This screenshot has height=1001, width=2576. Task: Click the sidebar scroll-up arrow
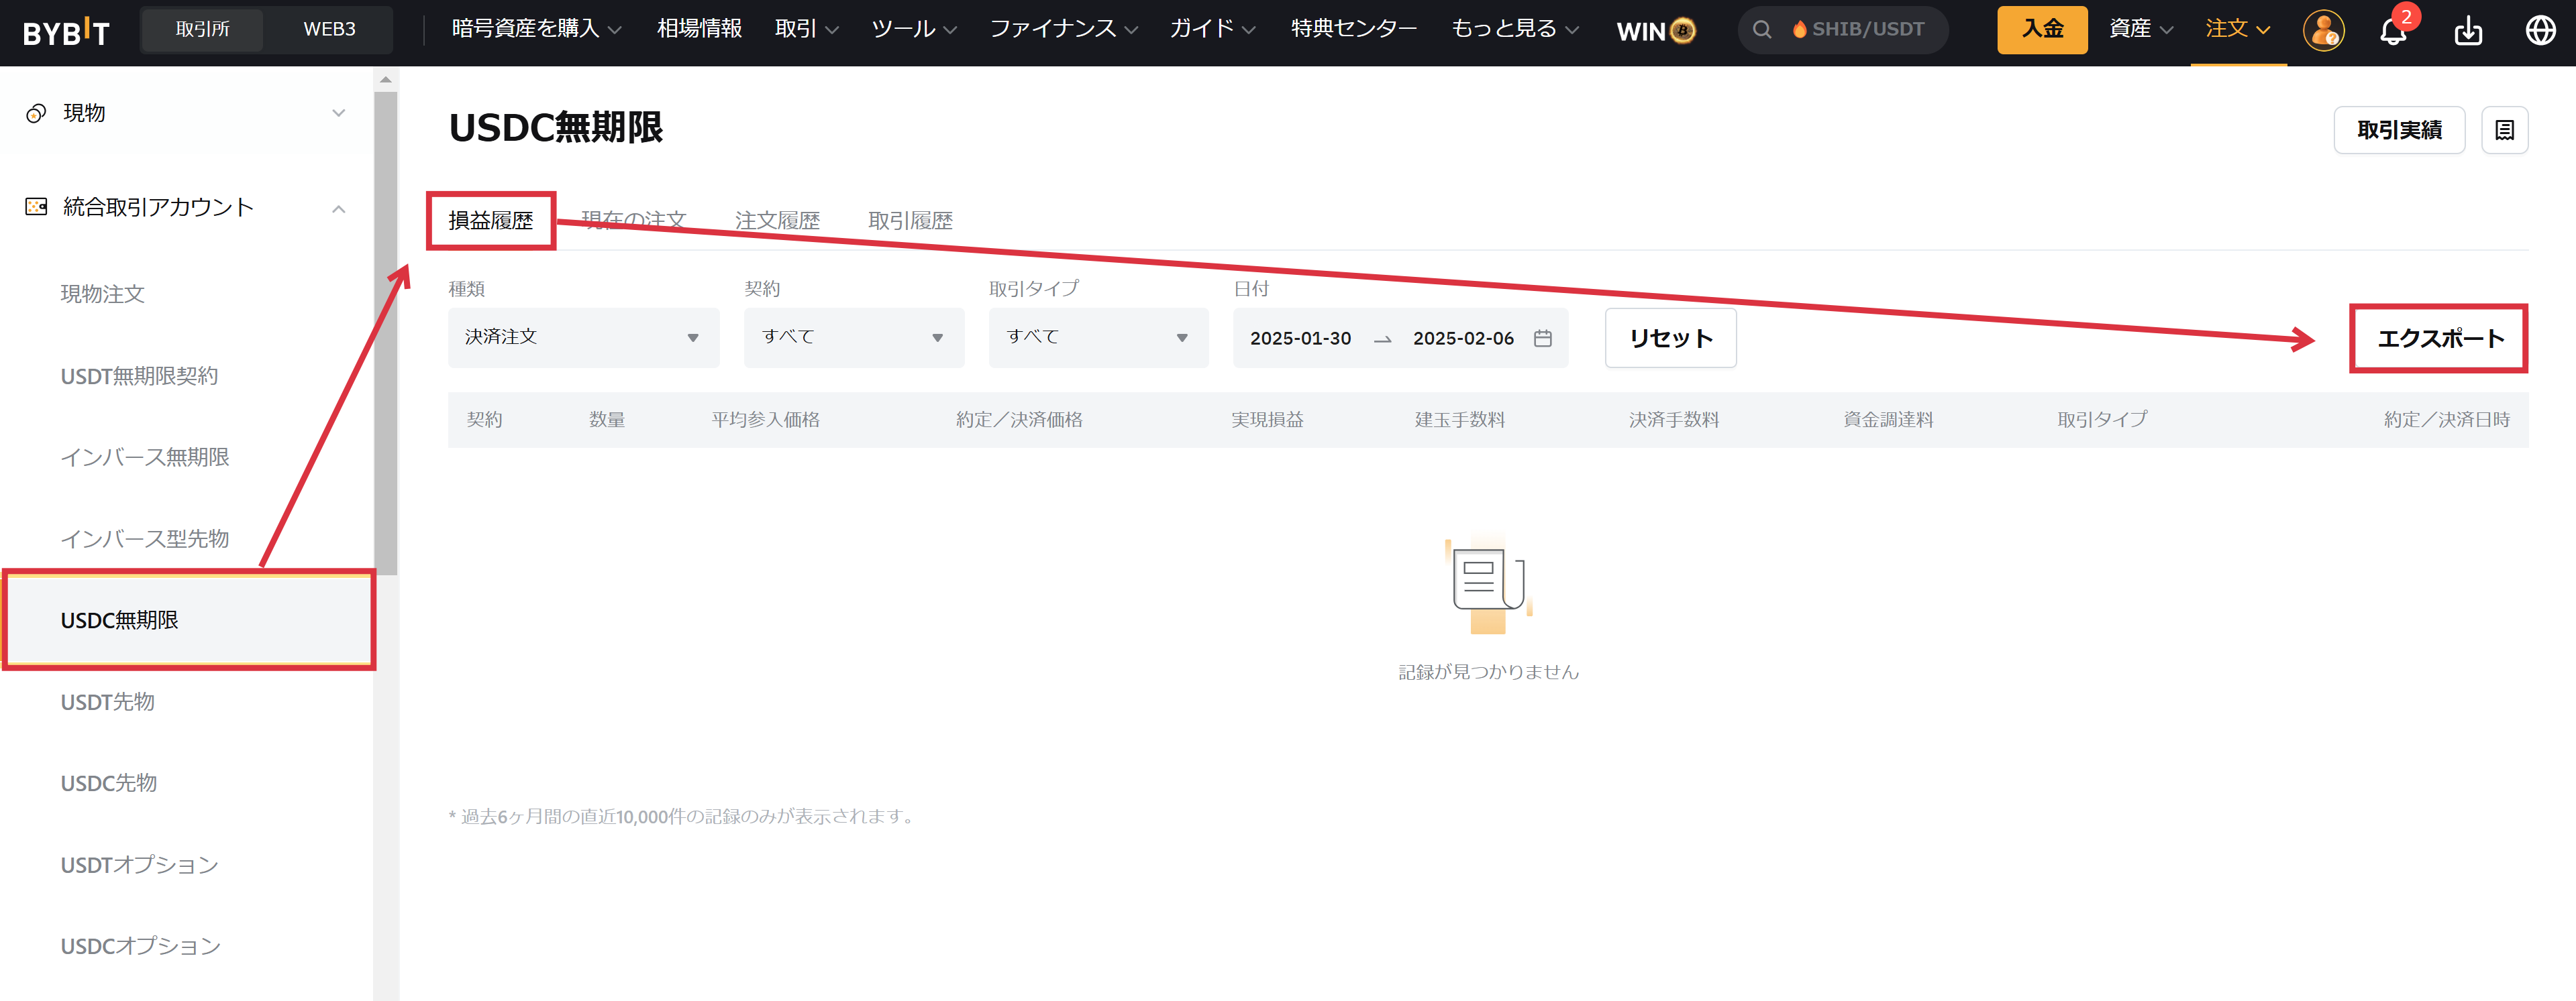click(x=386, y=79)
